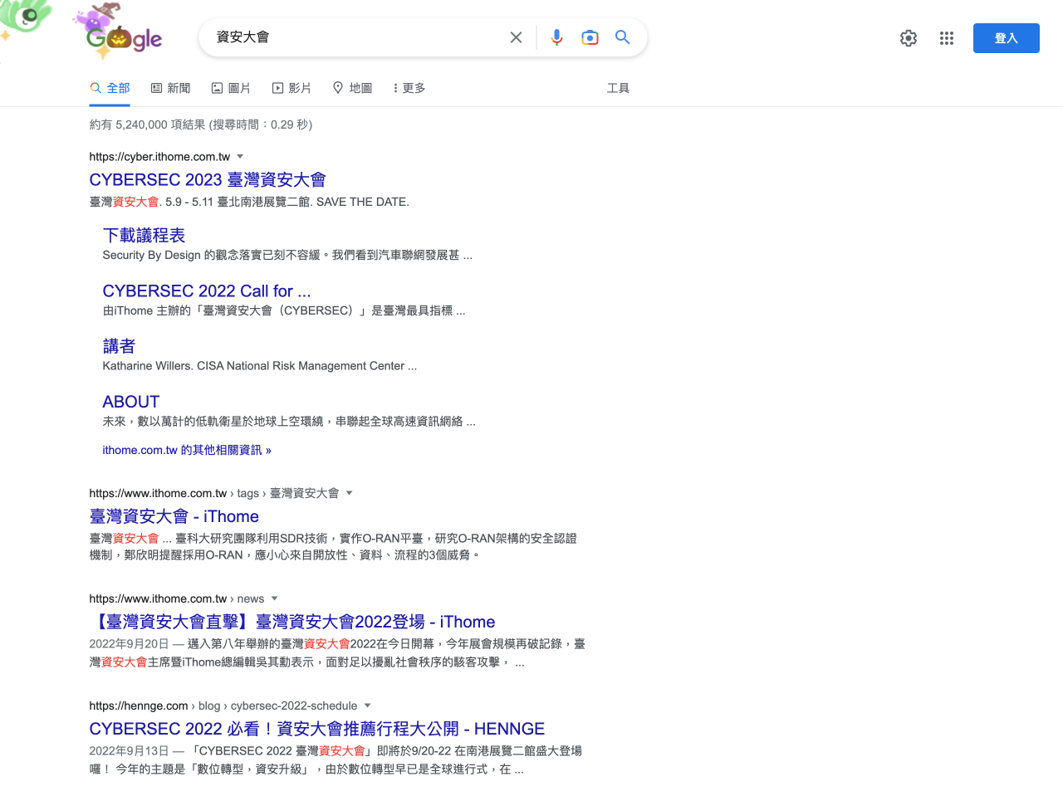This screenshot has width=1063, height=796.
Task: Click the 2022年9月20日 date snippet
Action: (129, 644)
